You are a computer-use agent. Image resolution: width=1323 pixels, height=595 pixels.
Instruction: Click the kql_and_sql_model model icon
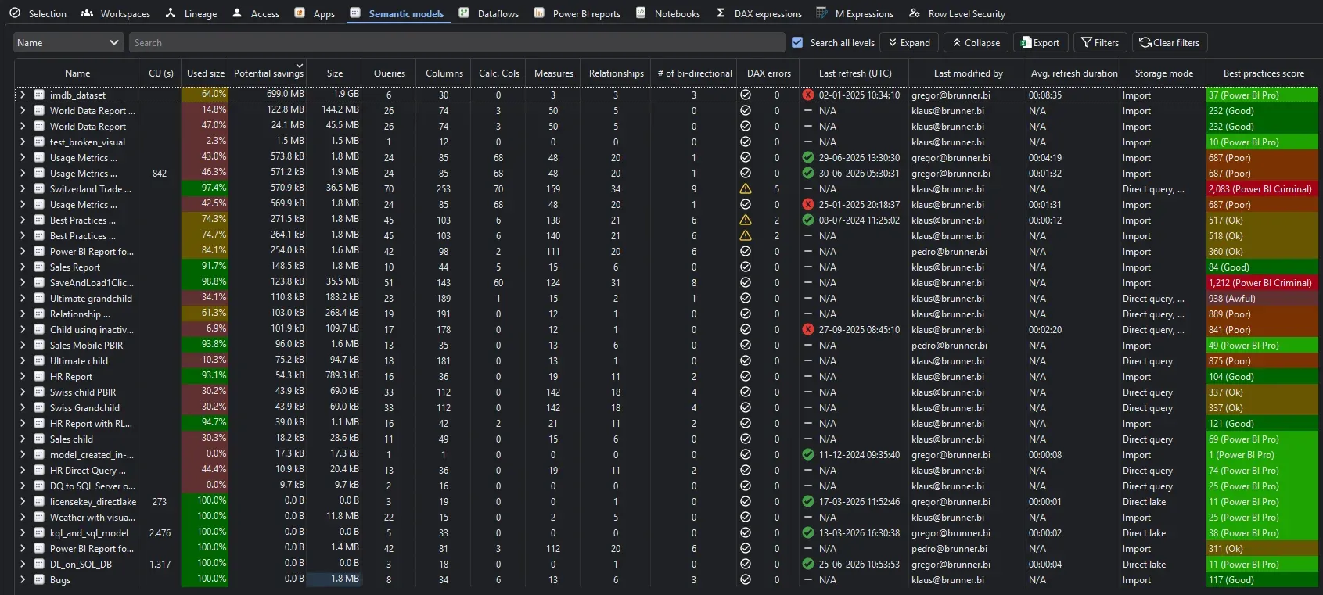[39, 532]
